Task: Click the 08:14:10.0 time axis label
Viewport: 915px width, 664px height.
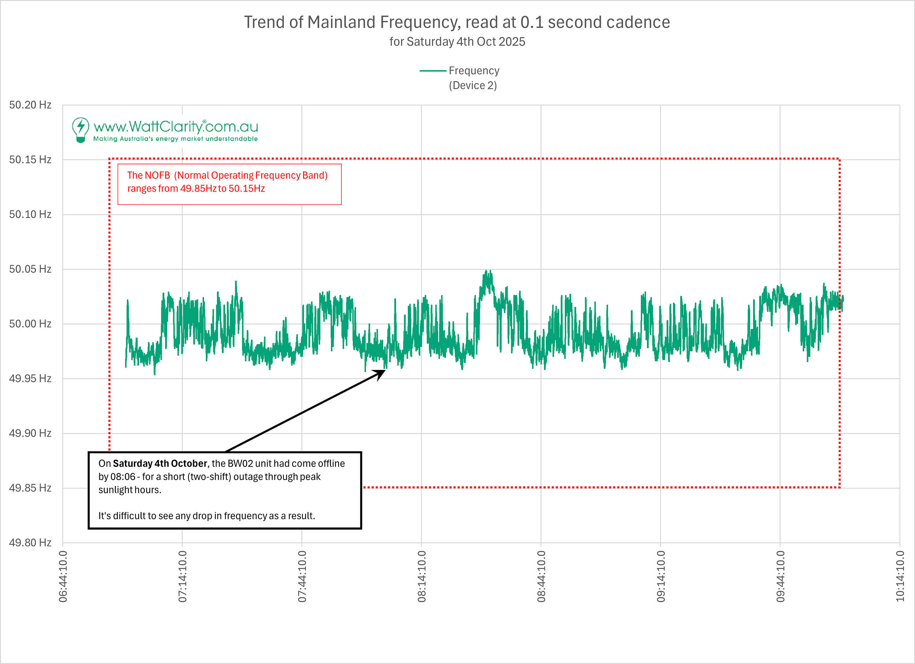Action: click(422, 576)
